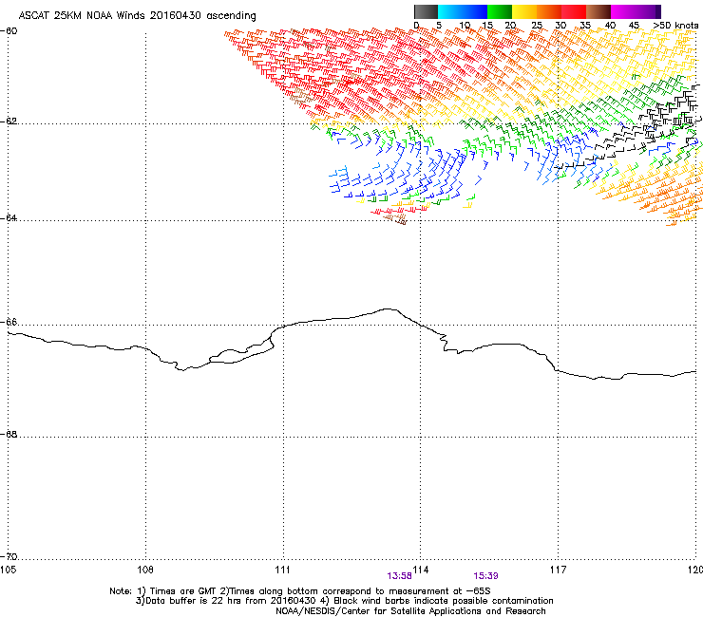Viewport: 703px width, 617px height.
Task: Click the '>50 knots' legend label
Action: (675, 26)
